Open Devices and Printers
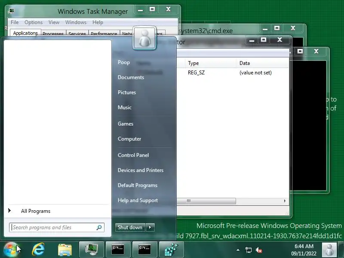Image resolution: width=344 pixels, height=258 pixels. coord(141,170)
